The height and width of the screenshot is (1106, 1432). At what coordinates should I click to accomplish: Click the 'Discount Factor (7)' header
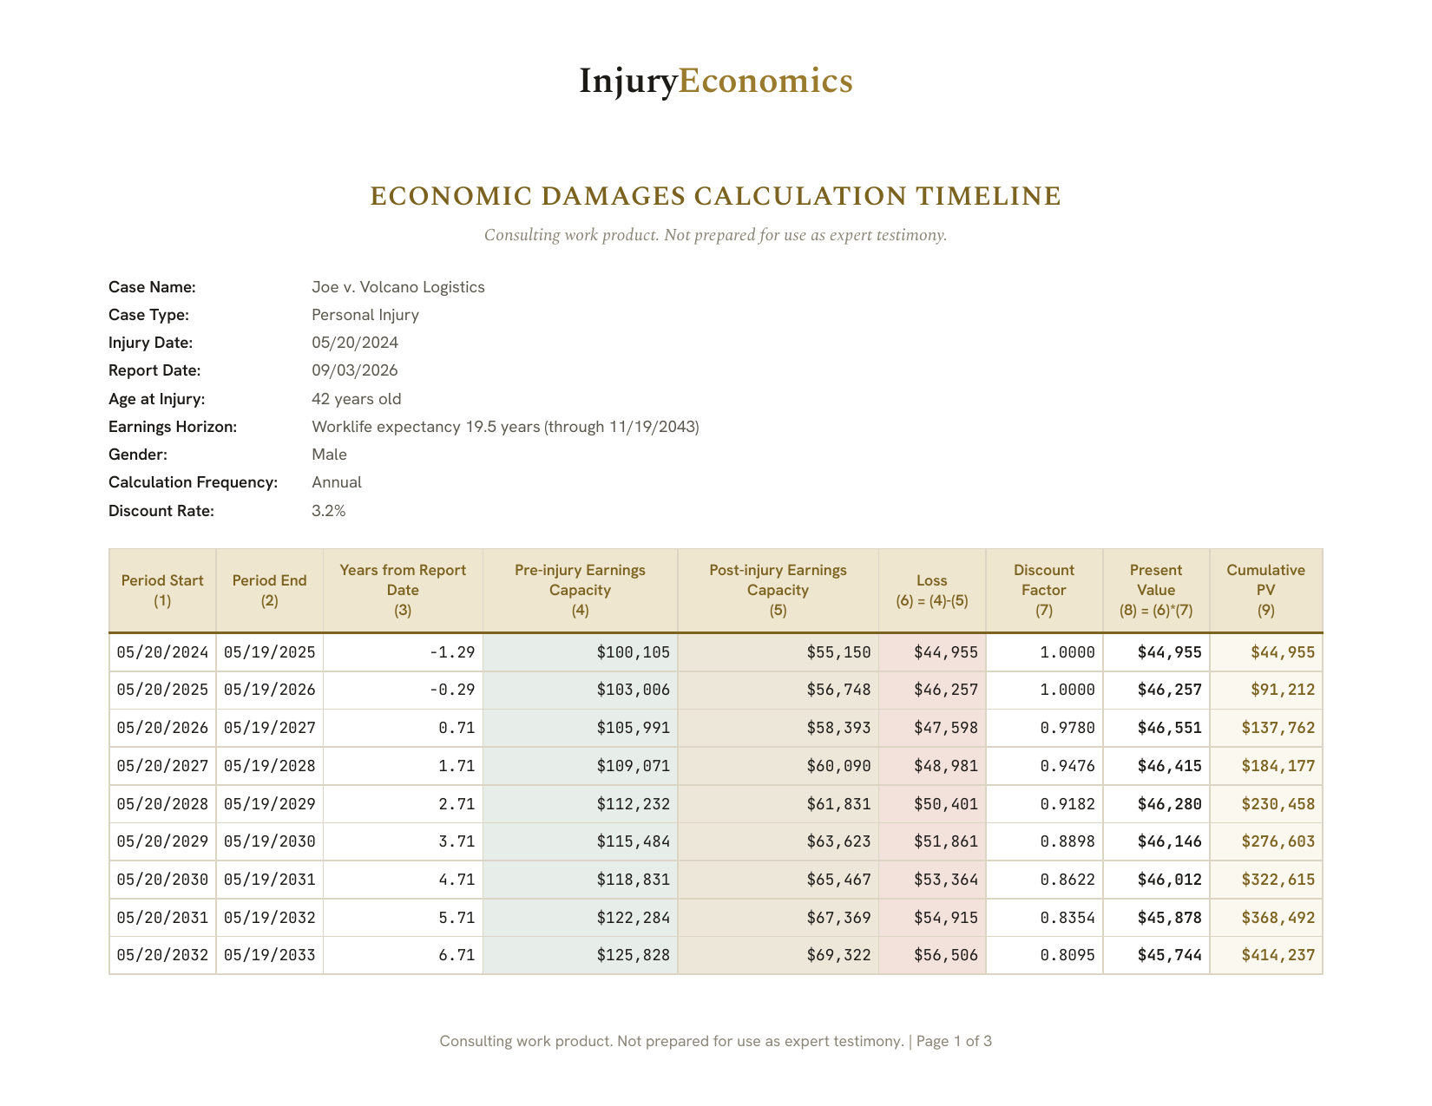click(1044, 591)
